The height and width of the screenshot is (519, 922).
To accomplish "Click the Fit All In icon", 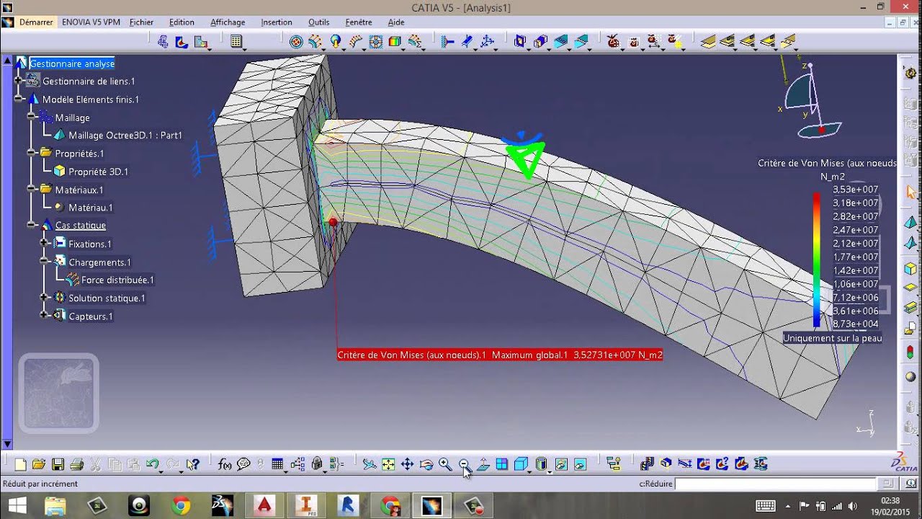I will (x=388, y=465).
